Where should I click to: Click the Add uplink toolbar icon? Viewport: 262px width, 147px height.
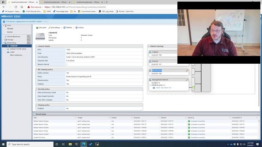(x=37, y=28)
